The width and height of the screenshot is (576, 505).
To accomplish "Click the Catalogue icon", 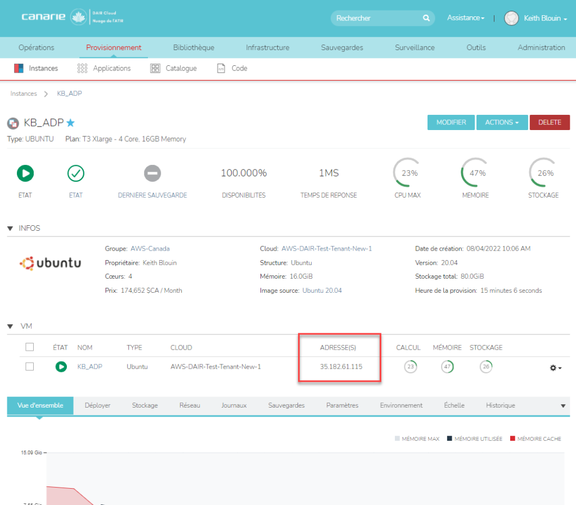I will click(x=155, y=68).
